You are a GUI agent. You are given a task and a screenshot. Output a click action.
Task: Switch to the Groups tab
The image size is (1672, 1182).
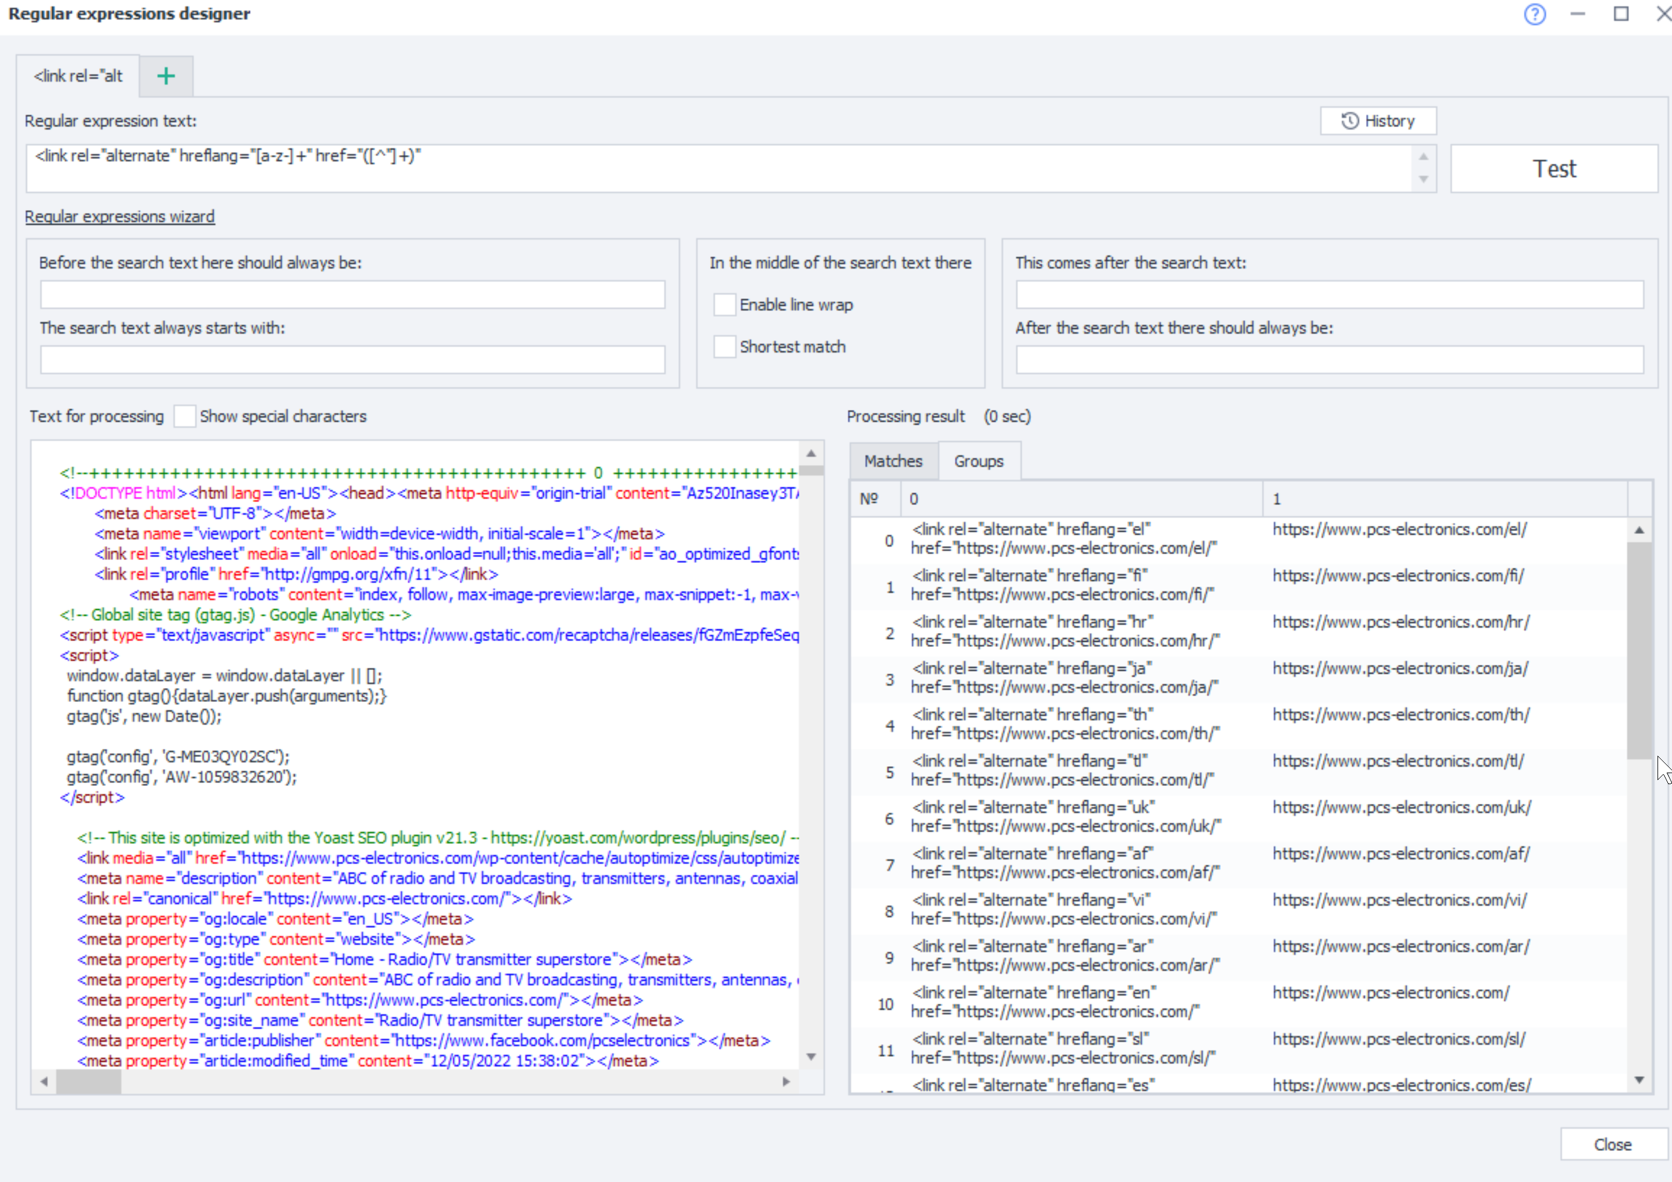click(x=978, y=461)
